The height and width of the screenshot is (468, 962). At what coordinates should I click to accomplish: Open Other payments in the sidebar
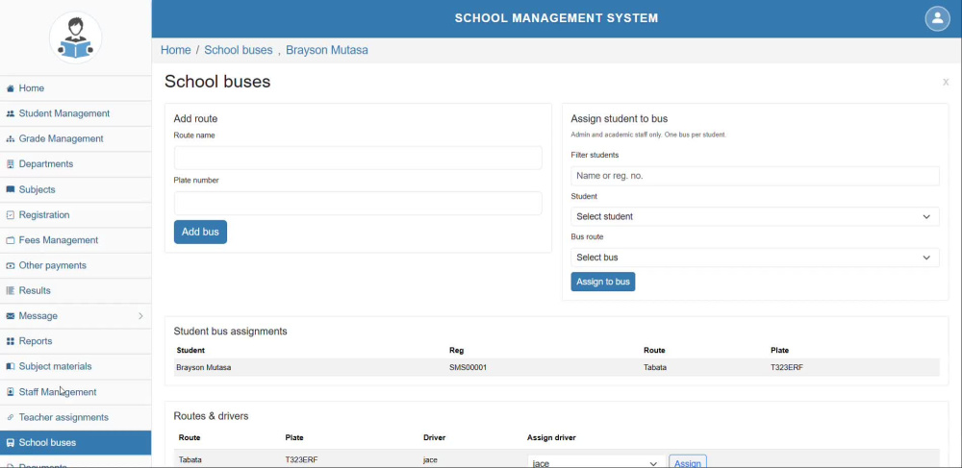75,265
